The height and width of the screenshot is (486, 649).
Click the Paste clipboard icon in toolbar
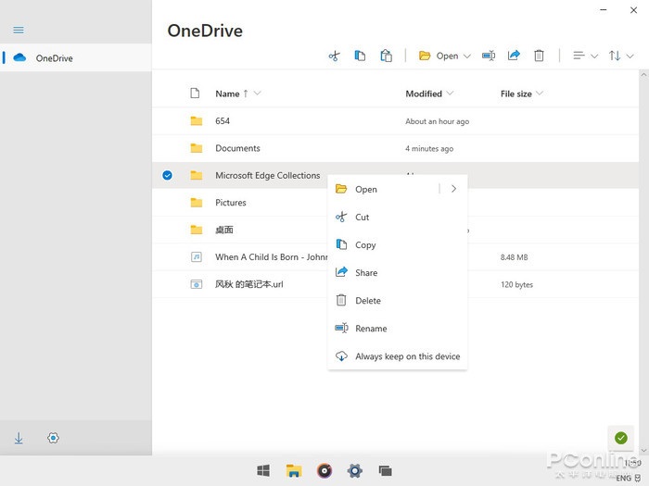(x=386, y=56)
